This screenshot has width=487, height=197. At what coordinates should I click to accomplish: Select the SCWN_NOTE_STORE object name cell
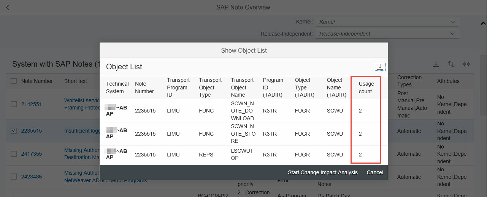coord(243,134)
